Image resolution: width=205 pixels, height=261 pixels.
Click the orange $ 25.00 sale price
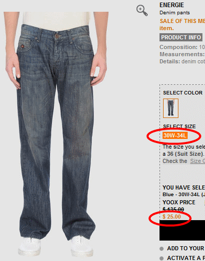click(172, 217)
